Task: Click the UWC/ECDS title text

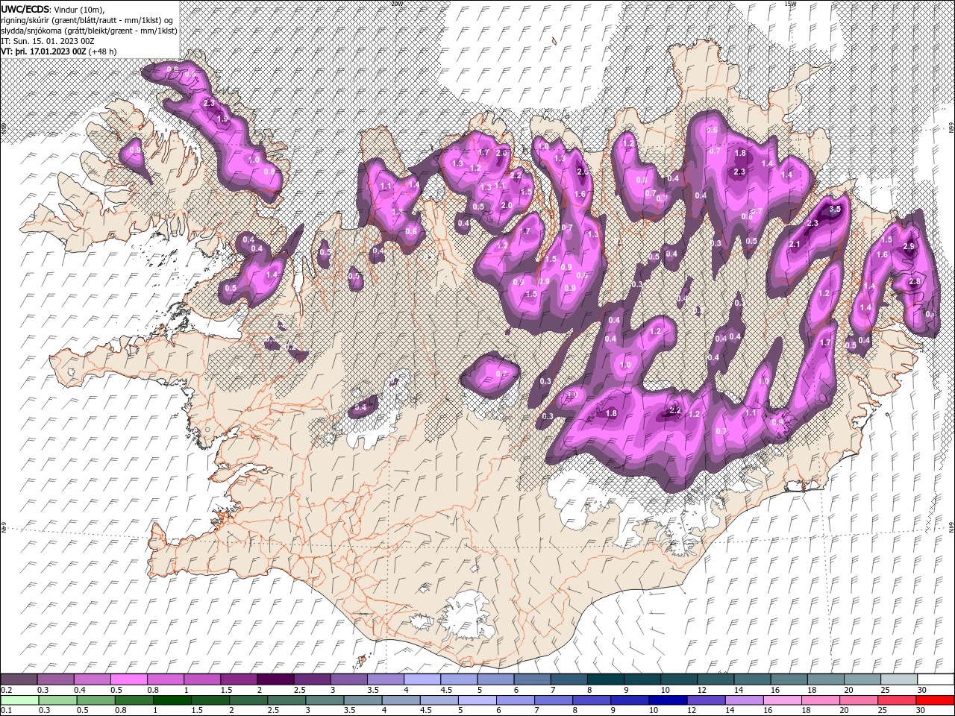Action: (25, 9)
